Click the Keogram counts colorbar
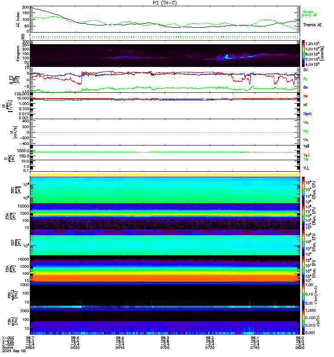Screen dimensions: 334x357 pos(303,54)
